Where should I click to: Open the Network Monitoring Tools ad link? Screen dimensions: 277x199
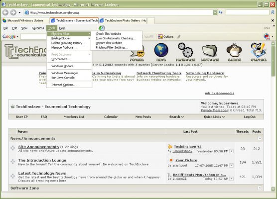(x=159, y=73)
